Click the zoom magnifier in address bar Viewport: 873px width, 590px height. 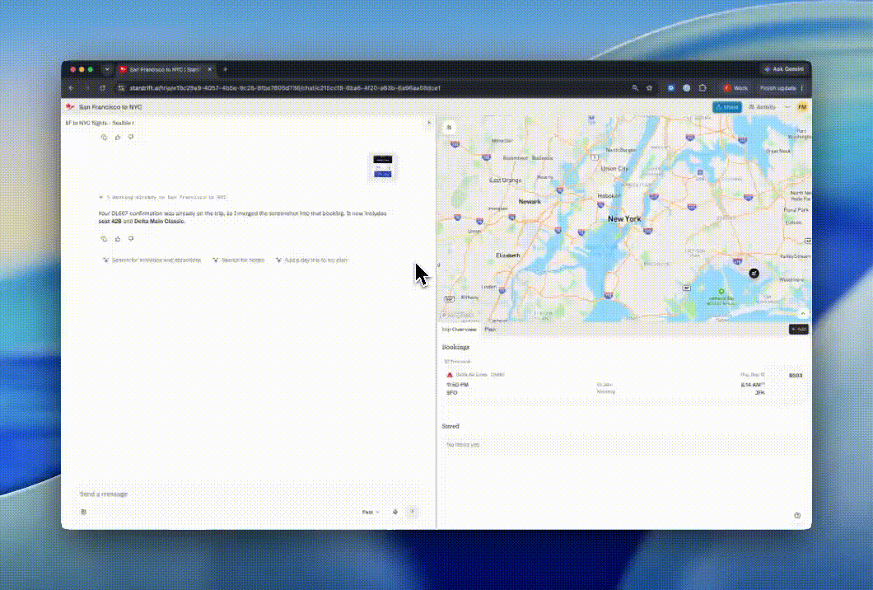[x=635, y=88]
